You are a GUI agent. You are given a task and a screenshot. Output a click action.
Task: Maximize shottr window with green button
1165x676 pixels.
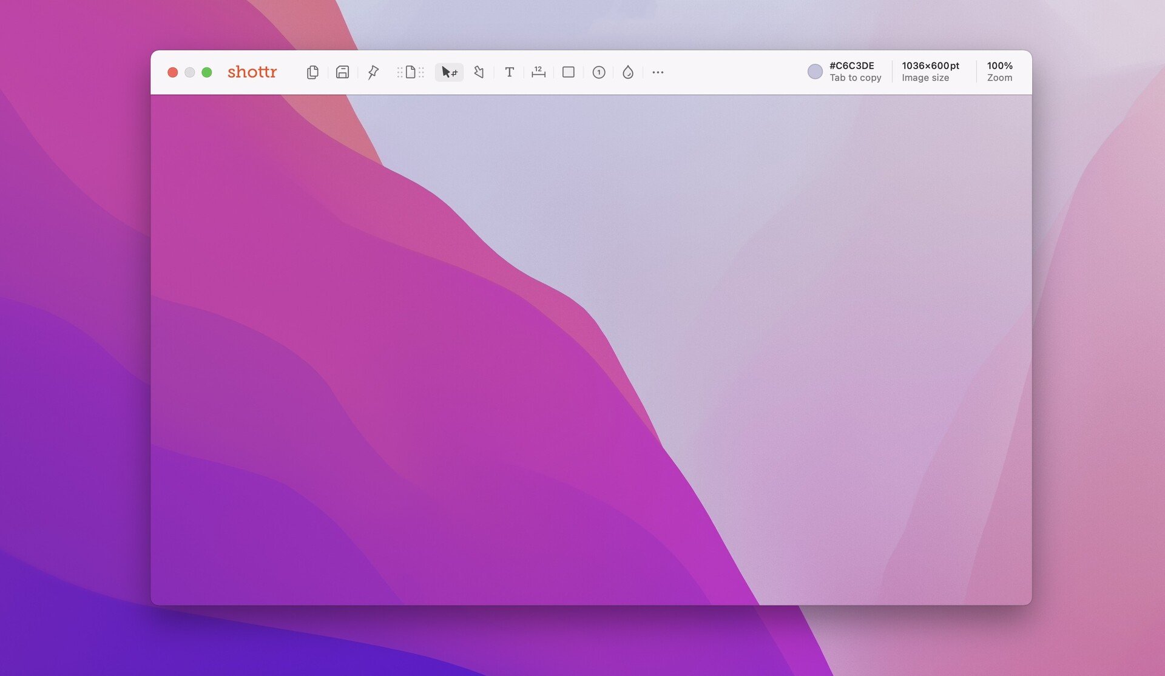[x=206, y=72]
